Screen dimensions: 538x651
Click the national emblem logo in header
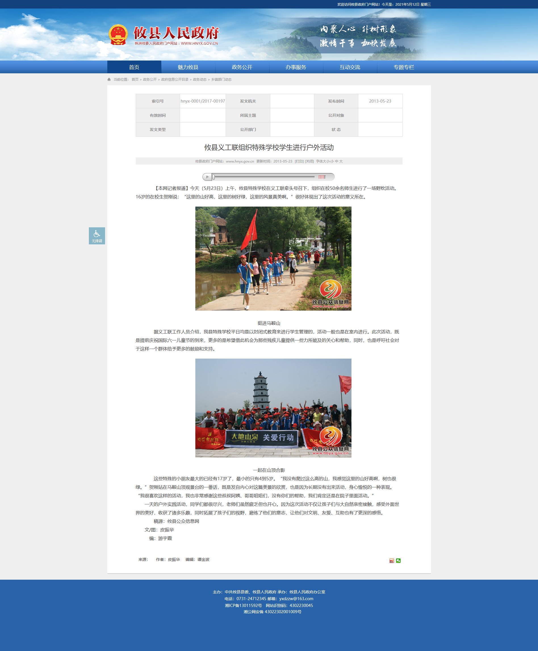click(118, 35)
